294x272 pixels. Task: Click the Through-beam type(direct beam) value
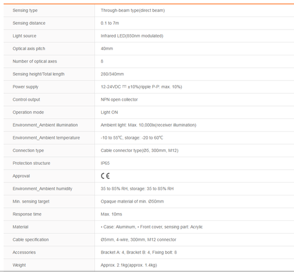133,11
